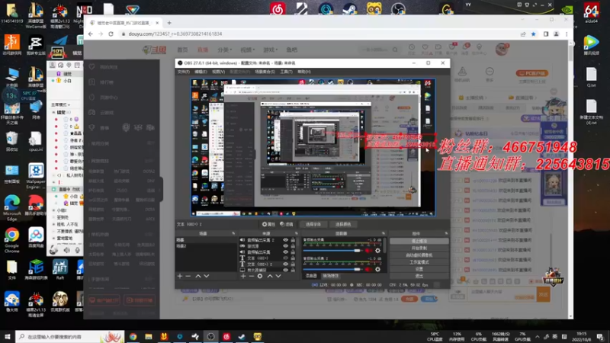Add a new source with plus icon in OBS

point(243,276)
